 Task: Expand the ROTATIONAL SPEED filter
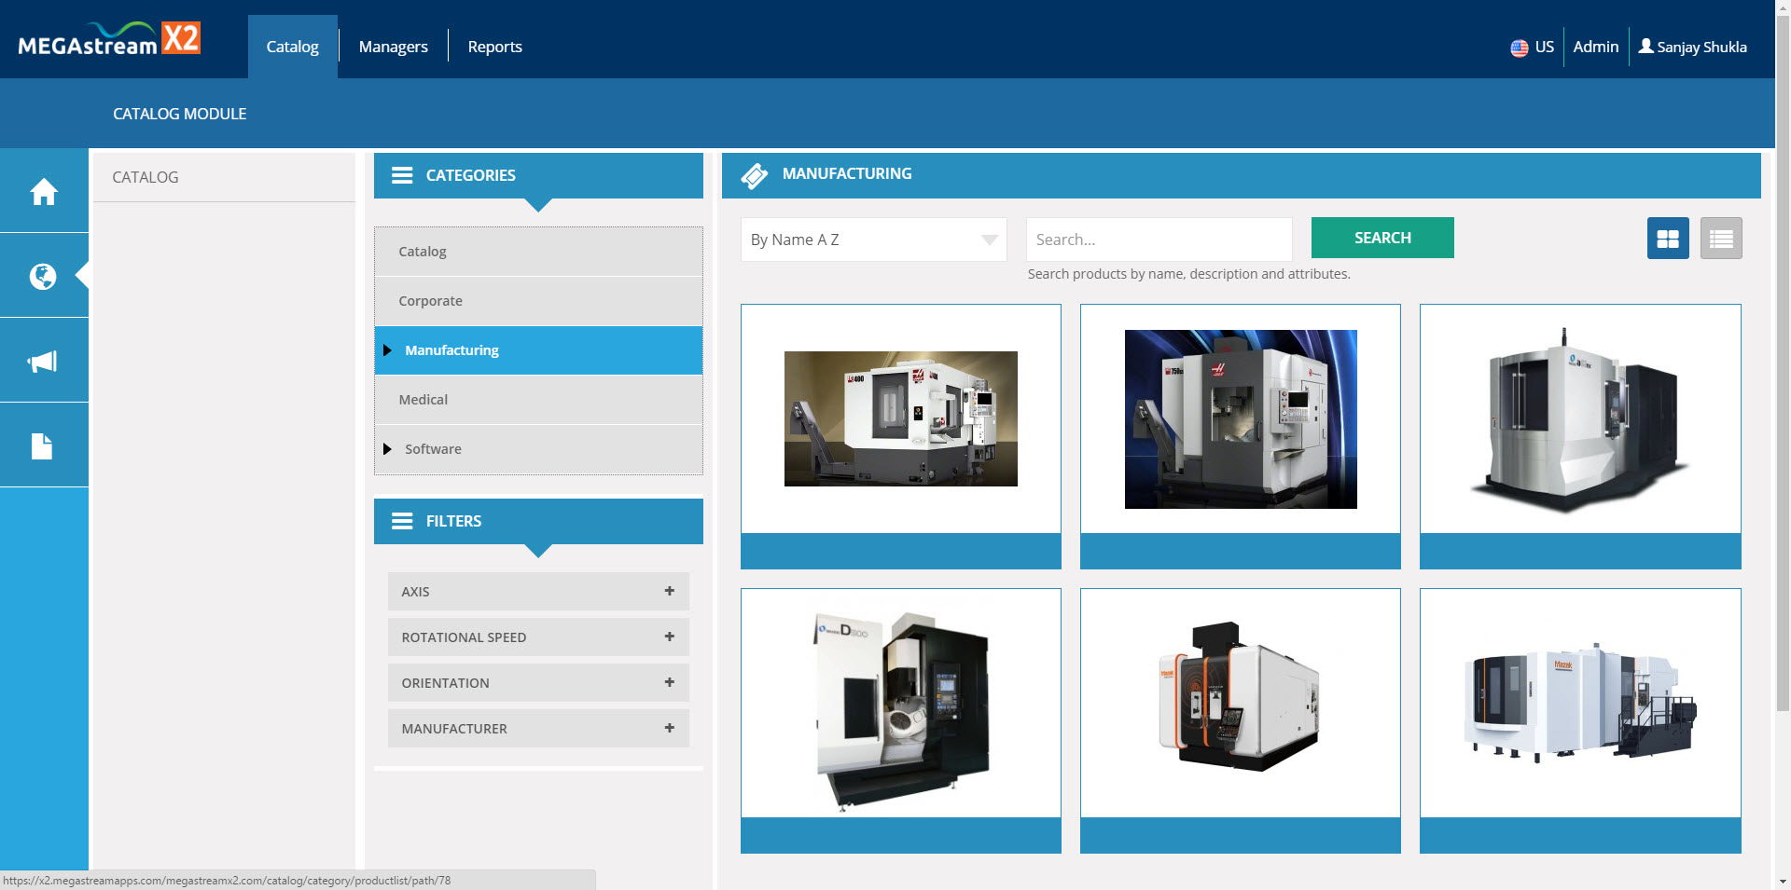669,637
